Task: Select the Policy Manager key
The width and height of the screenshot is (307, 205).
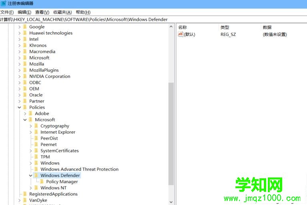Action: tap(62, 182)
